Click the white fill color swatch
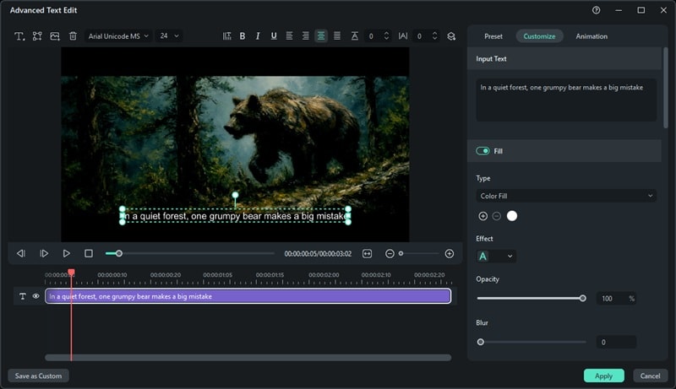The height and width of the screenshot is (389, 676). (512, 216)
